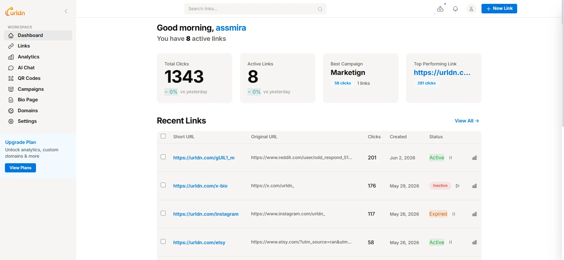Image resolution: width=564 pixels, height=260 pixels.
Task: Click the Upgrade Plan heading link
Action: [x=20, y=142]
